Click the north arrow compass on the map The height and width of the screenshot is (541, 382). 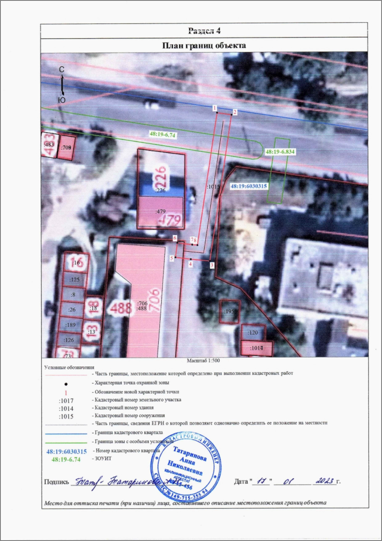tap(61, 84)
